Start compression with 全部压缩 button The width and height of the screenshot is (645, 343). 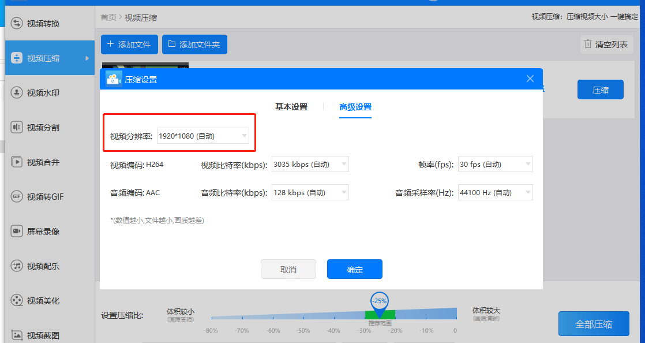coord(594,323)
